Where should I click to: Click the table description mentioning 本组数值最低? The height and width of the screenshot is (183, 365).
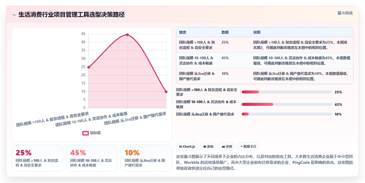[x=301, y=76]
